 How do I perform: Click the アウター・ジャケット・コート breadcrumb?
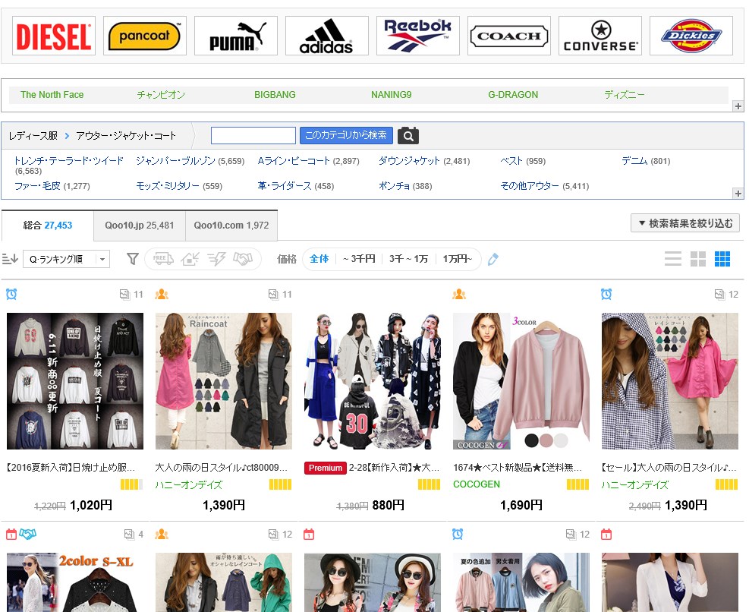126,136
